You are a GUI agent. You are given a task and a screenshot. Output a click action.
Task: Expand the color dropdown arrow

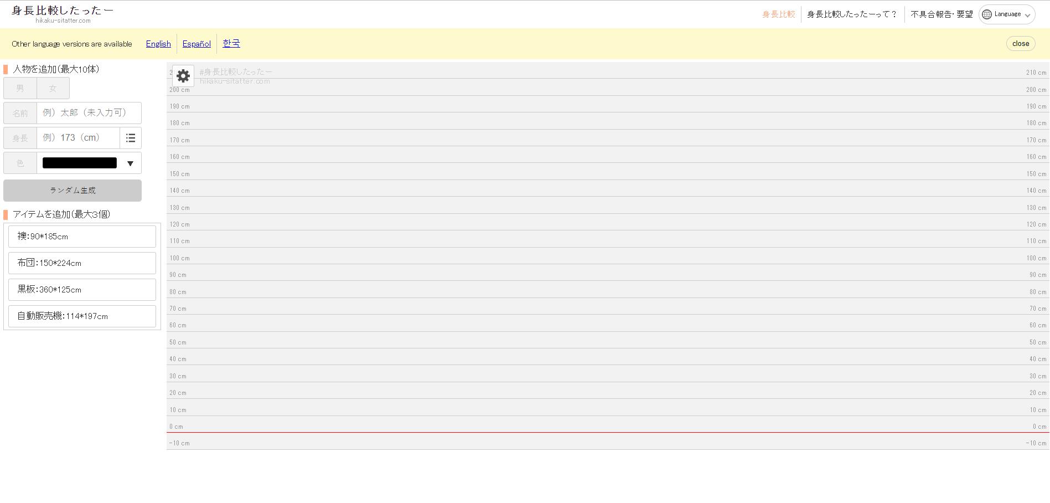point(130,163)
